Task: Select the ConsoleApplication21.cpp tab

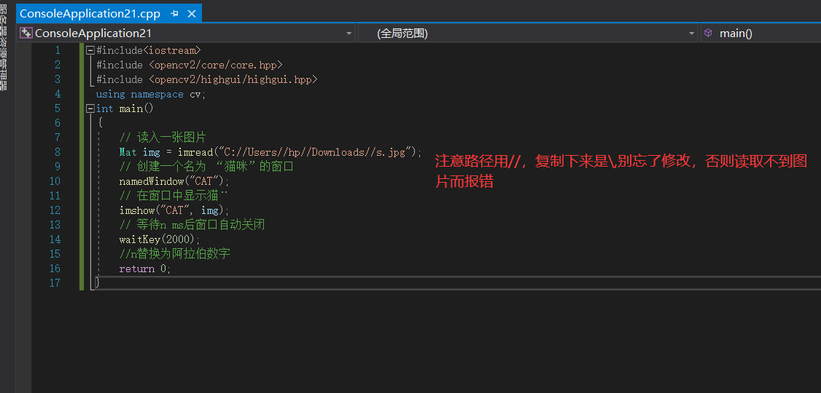Action: pyautogui.click(x=90, y=13)
